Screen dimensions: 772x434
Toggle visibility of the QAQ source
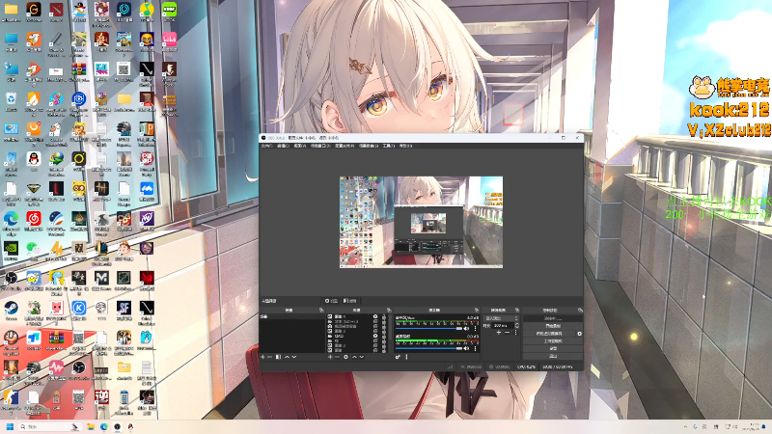375,336
